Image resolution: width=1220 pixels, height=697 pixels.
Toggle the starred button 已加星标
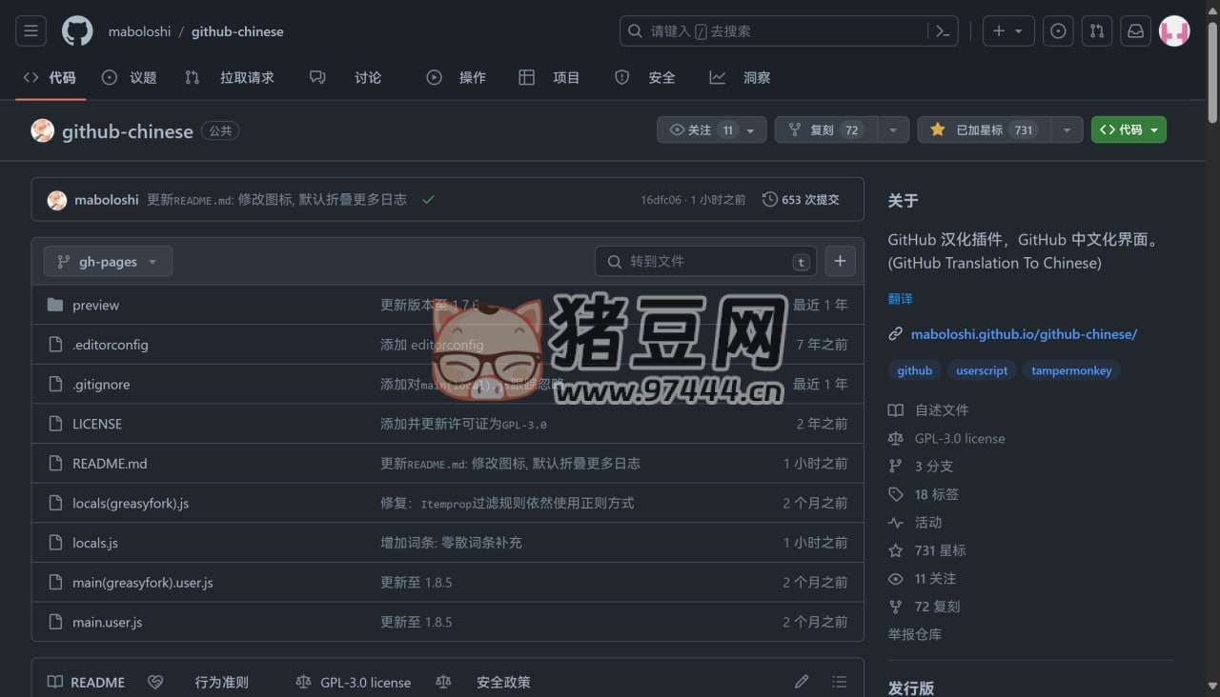984,129
